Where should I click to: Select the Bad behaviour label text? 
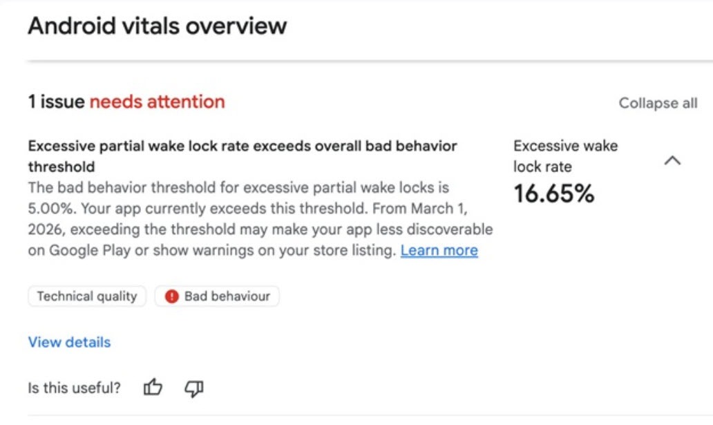(227, 296)
